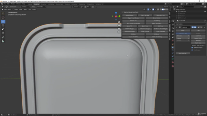Toggle pin icon in properties header

tap(205, 21)
